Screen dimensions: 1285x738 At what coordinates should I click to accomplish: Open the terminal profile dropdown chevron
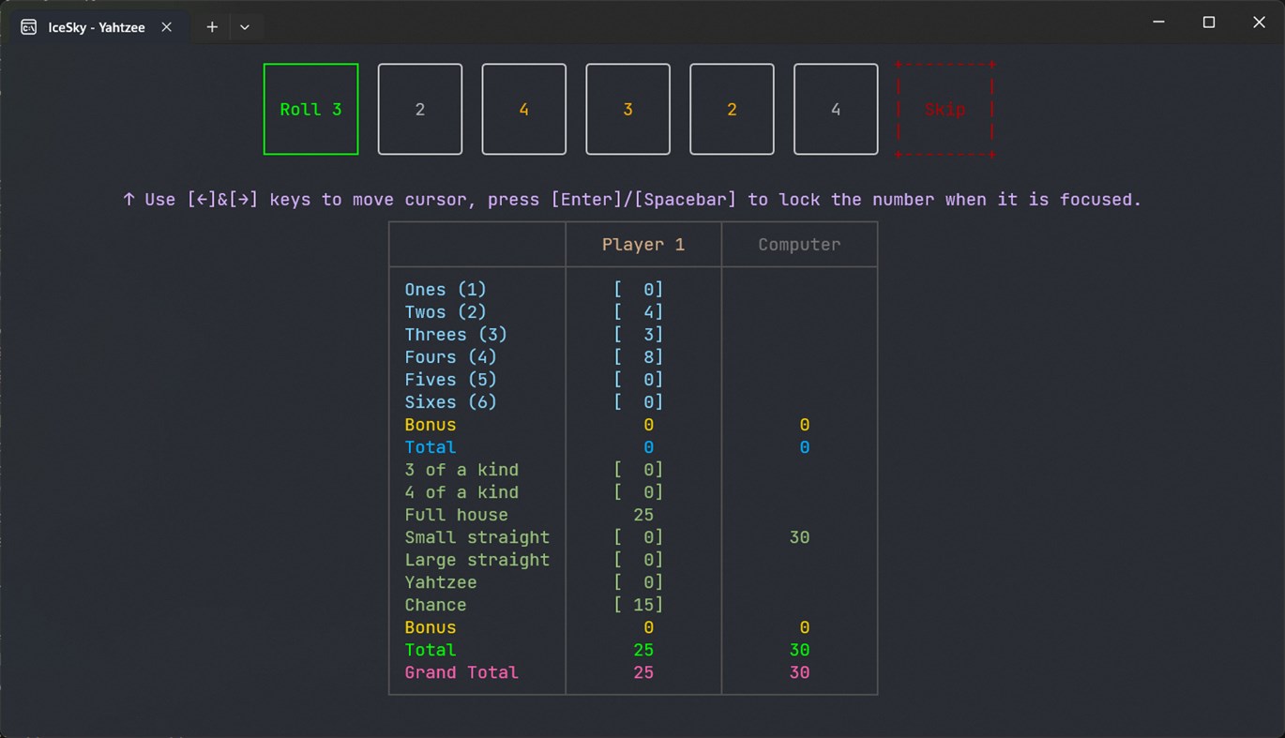pyautogui.click(x=245, y=27)
